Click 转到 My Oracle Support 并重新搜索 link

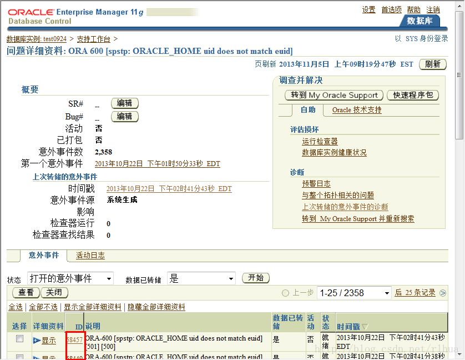point(358,219)
